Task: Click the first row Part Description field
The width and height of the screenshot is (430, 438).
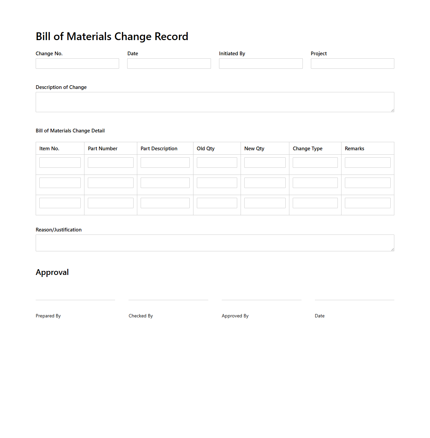Action: click(165, 162)
